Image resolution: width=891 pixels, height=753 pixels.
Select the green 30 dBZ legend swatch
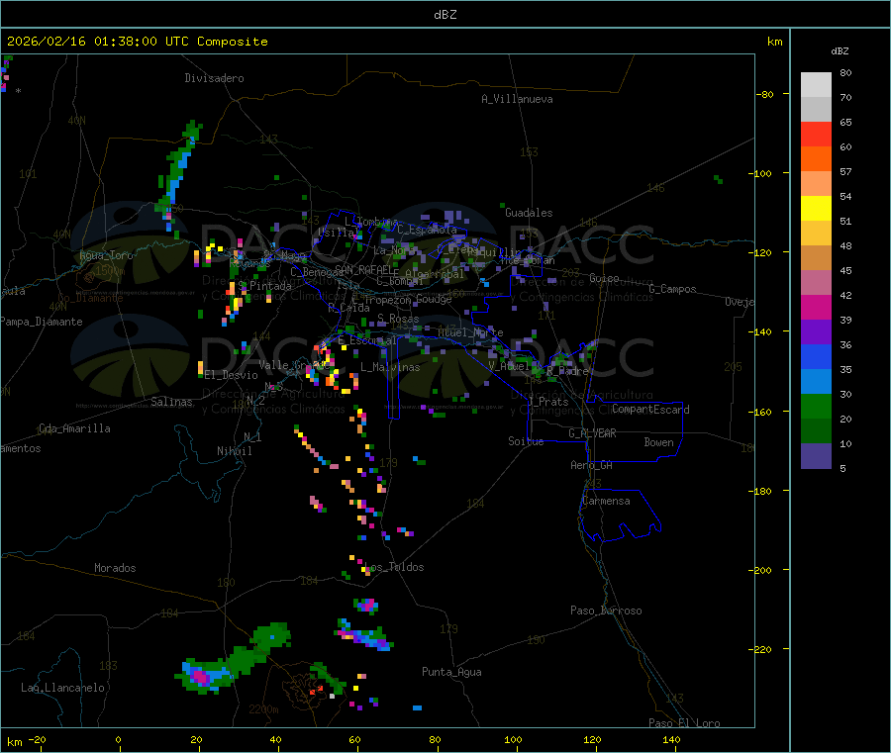[816, 406]
